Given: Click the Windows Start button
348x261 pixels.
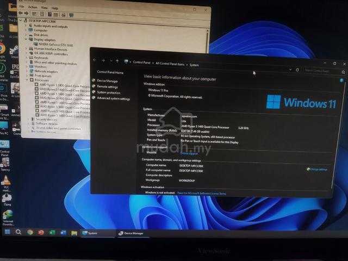Looking at the screenshot, I should pyautogui.click(x=7, y=232).
